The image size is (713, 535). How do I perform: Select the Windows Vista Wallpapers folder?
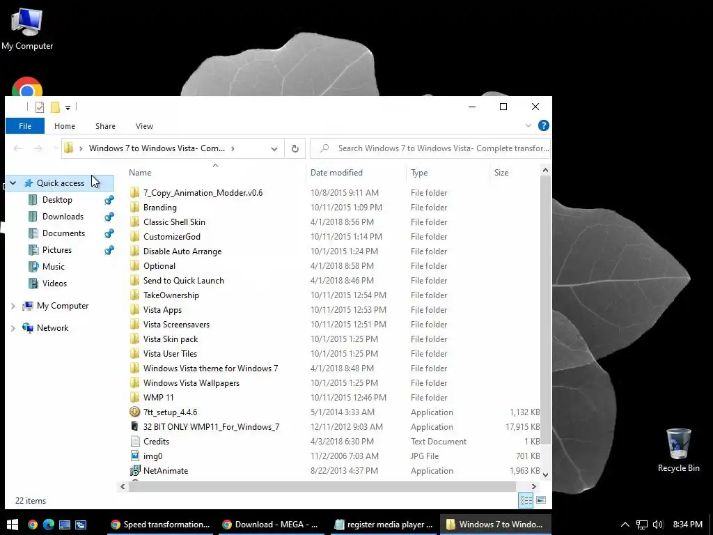point(191,382)
